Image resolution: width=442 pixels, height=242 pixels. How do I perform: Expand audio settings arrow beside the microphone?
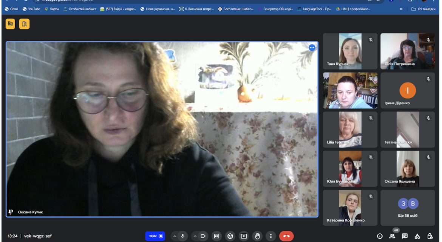tap(175, 236)
